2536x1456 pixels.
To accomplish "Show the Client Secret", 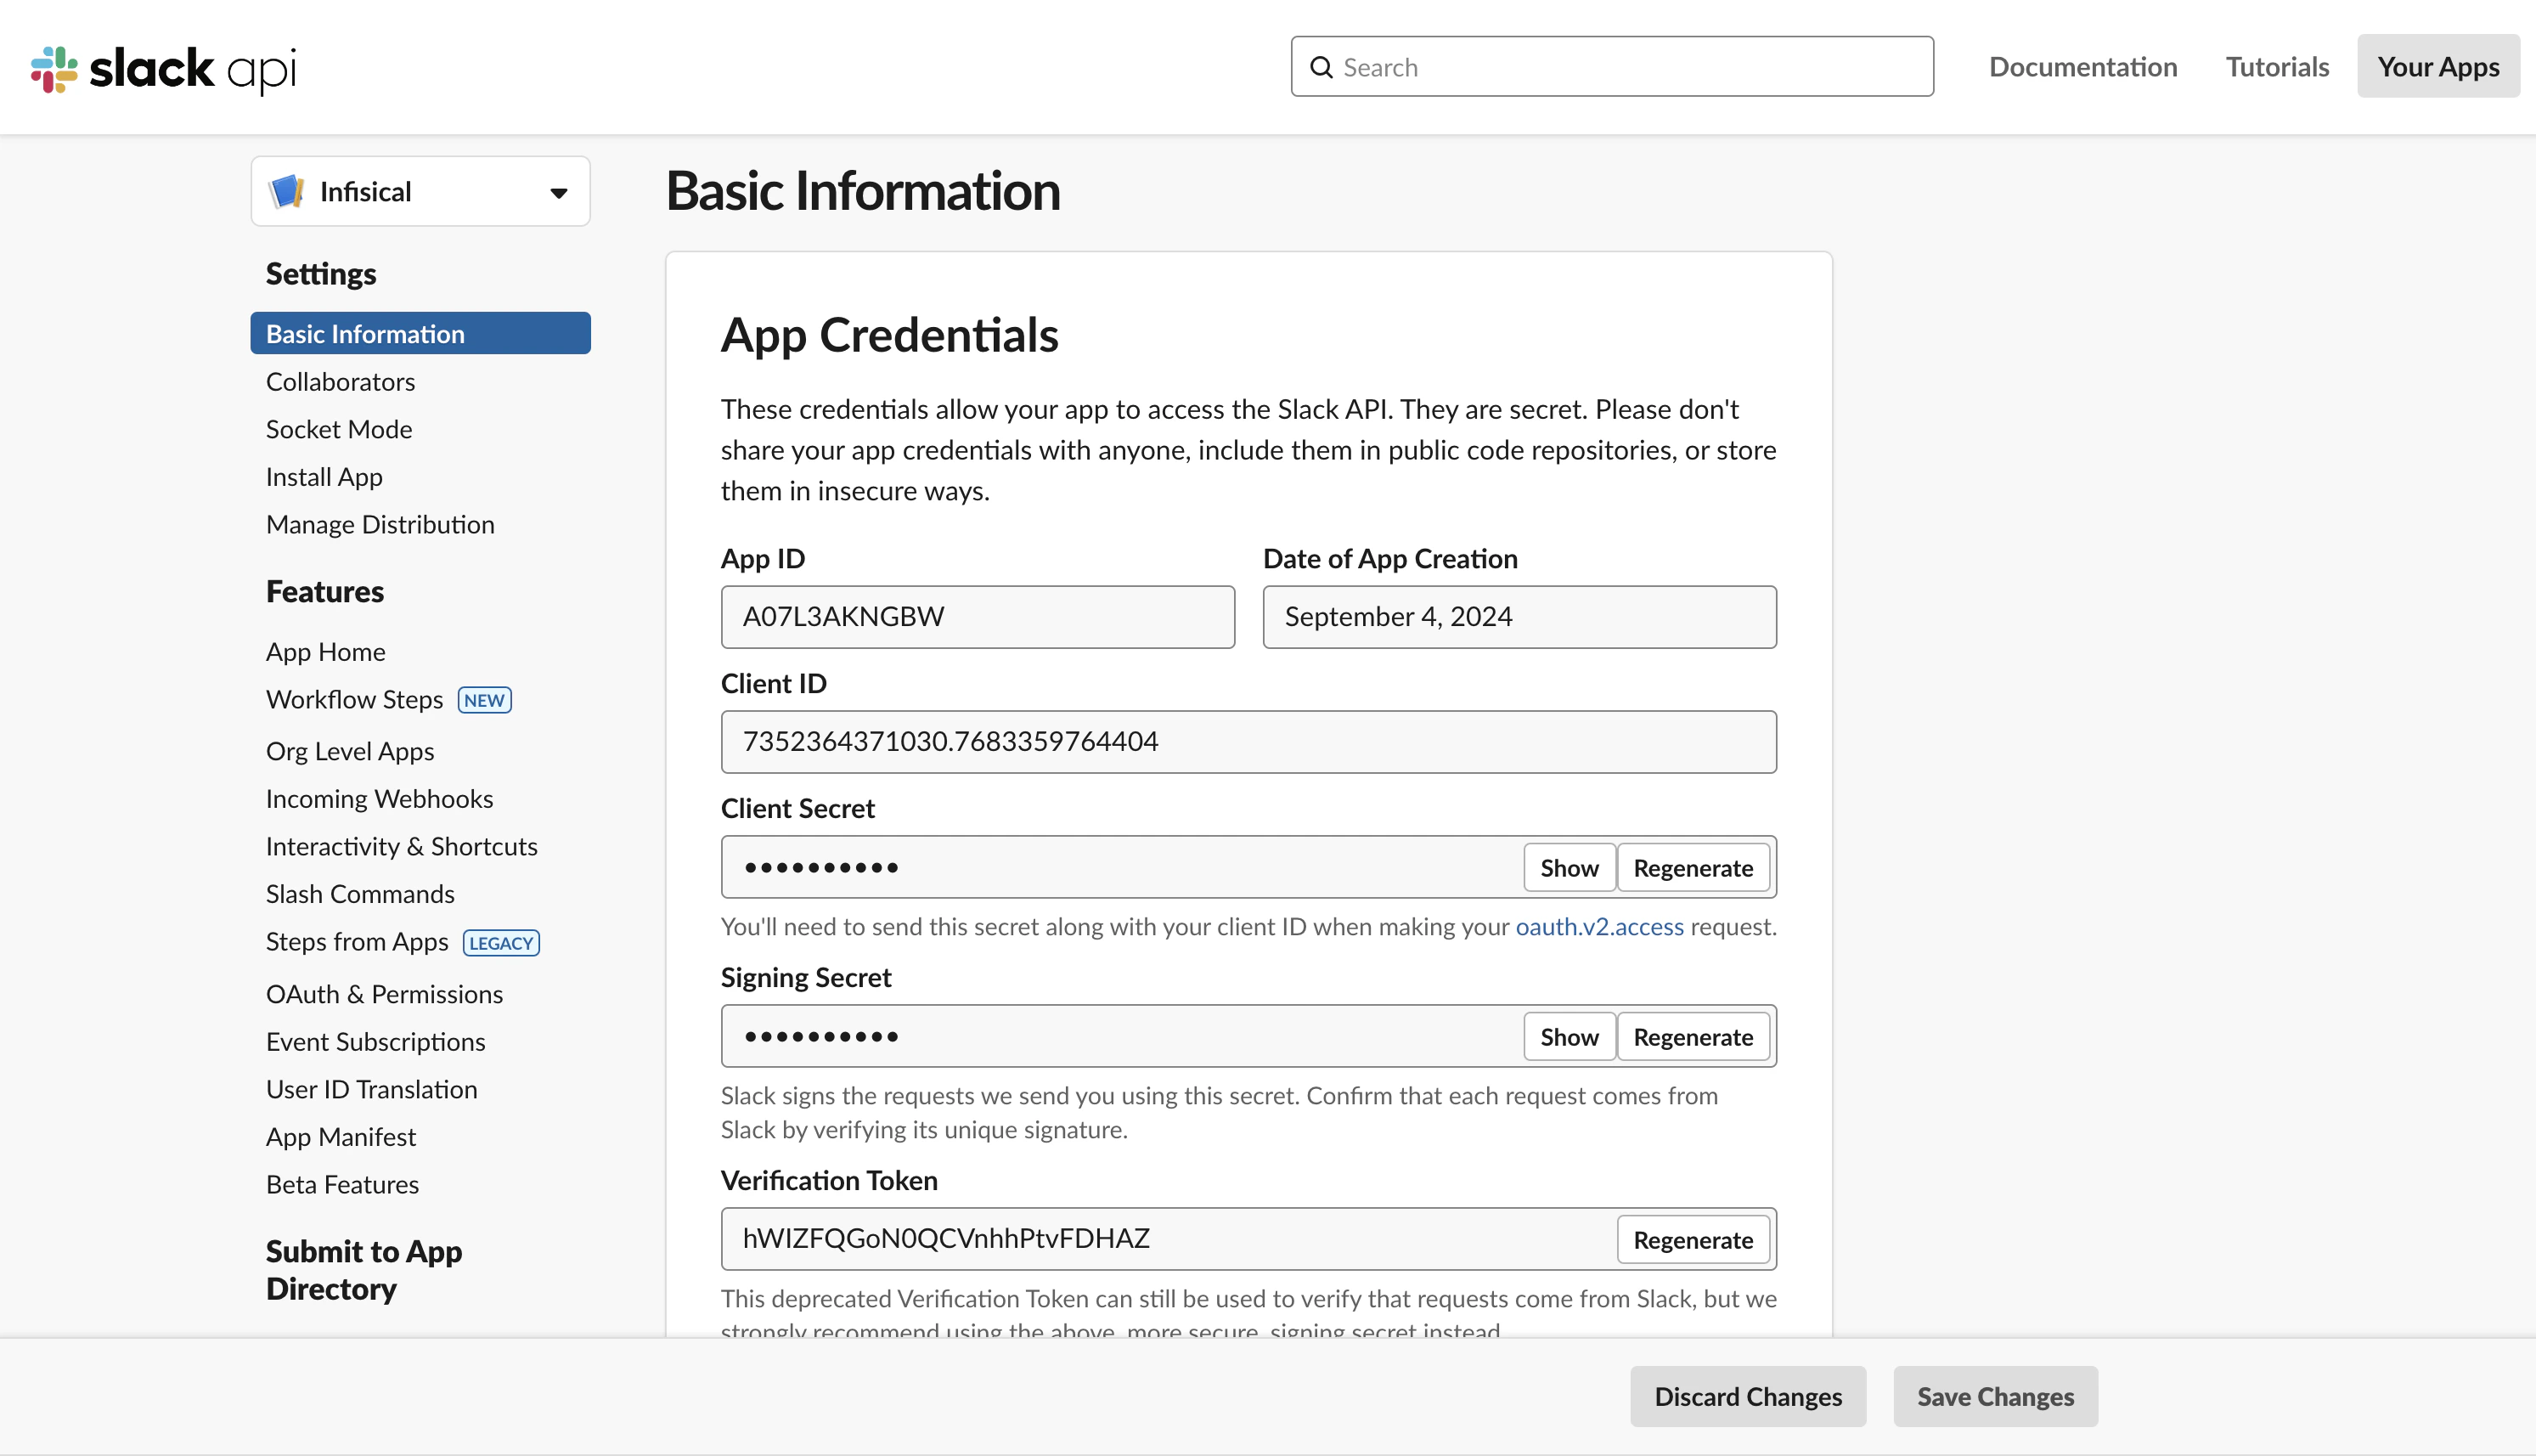I will 1570,868.
